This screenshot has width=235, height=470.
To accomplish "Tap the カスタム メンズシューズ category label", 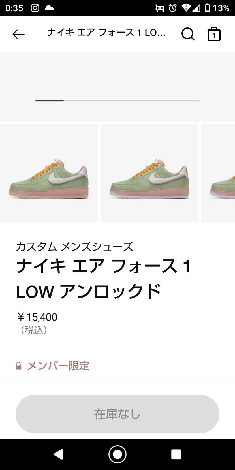I will pos(74,247).
